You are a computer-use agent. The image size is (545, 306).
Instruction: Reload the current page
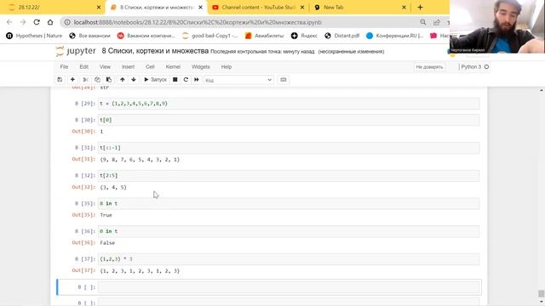(x=37, y=22)
